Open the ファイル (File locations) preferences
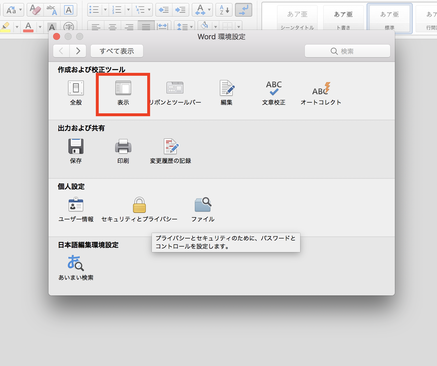 (203, 210)
